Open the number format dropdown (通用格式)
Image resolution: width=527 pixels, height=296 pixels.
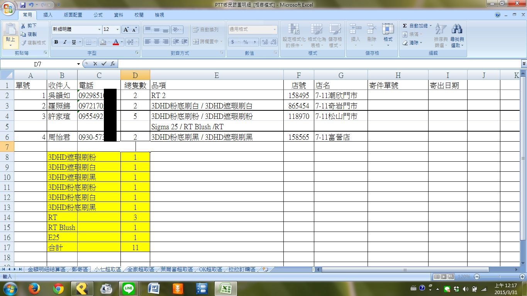(275, 29)
